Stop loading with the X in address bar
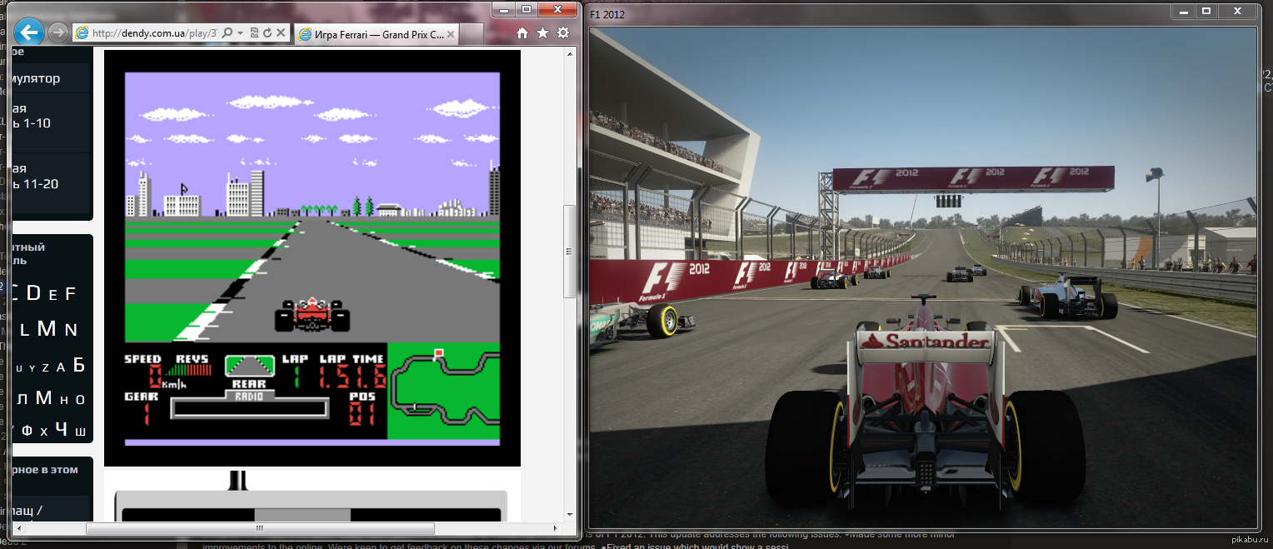Image resolution: width=1273 pixels, height=549 pixels. 281,33
